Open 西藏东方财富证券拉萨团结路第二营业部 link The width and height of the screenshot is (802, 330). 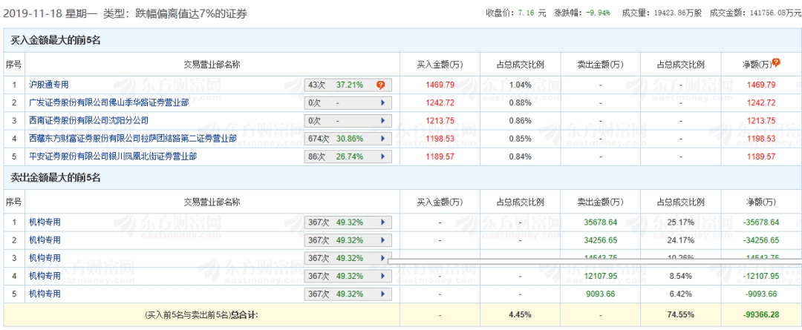(132, 139)
